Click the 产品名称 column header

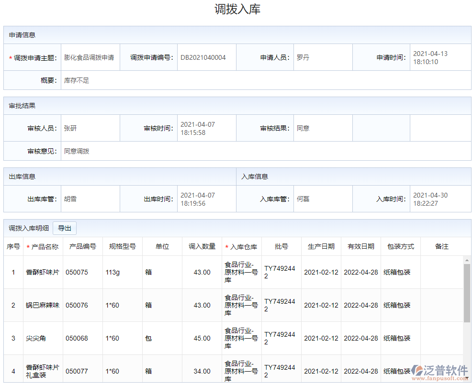tap(43, 247)
